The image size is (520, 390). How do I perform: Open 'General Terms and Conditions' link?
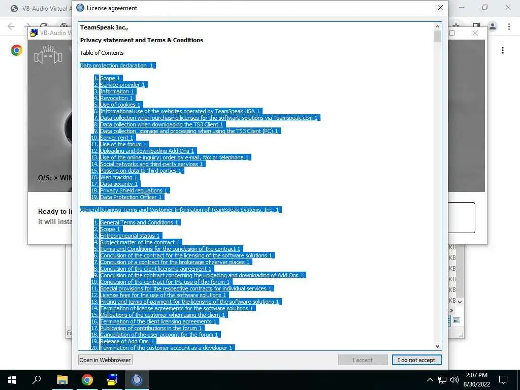[139, 222]
